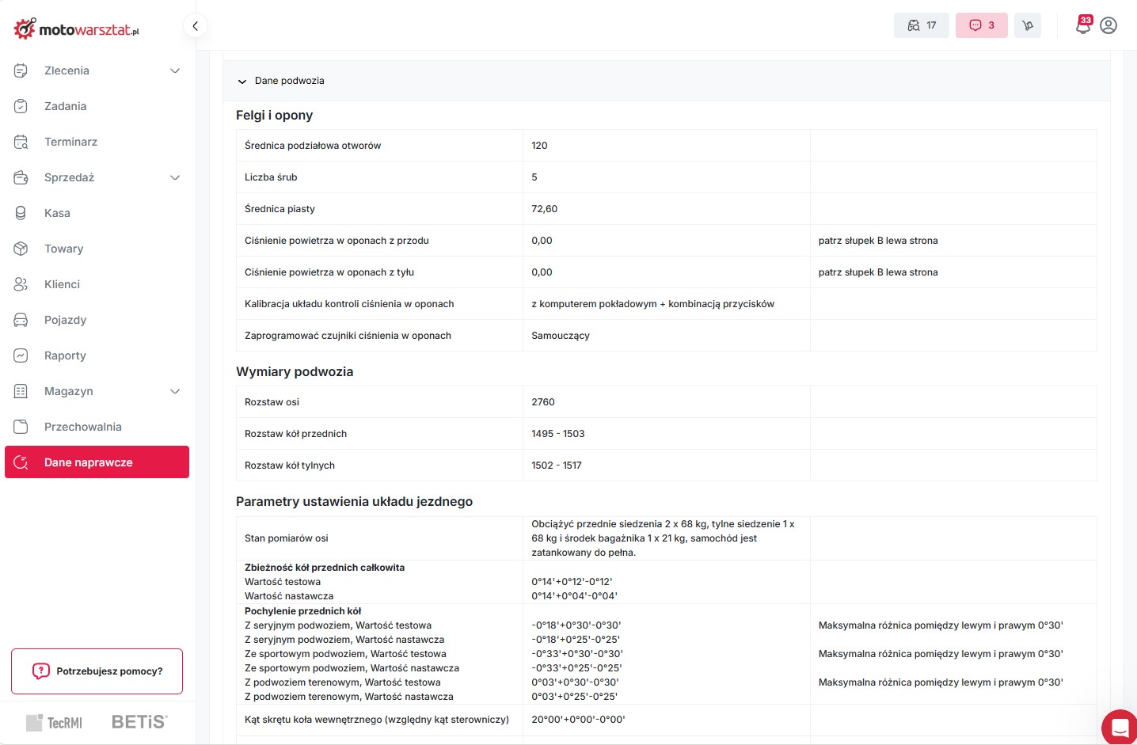Click the Rozstaw osi value 2760
This screenshot has height=745, width=1137.
coord(543,402)
